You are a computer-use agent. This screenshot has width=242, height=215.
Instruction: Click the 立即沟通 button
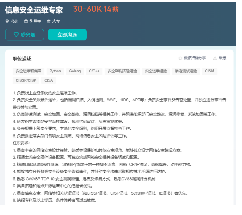coord(67,35)
